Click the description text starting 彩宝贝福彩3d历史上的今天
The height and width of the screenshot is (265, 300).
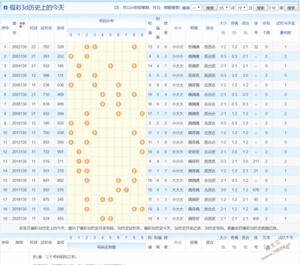149,228
